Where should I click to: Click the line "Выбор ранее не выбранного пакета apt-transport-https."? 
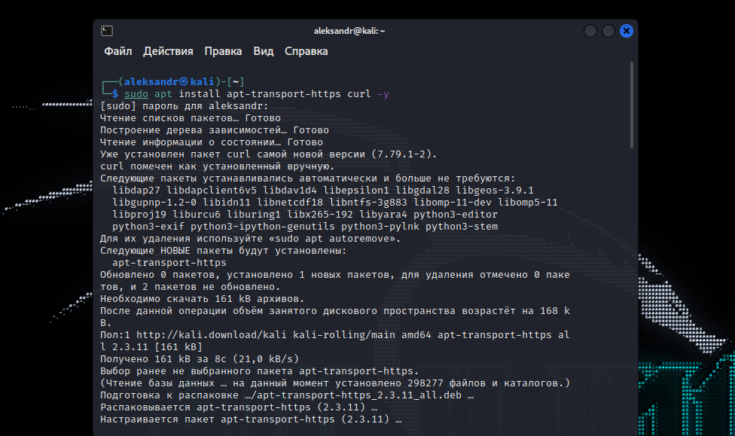coord(260,370)
